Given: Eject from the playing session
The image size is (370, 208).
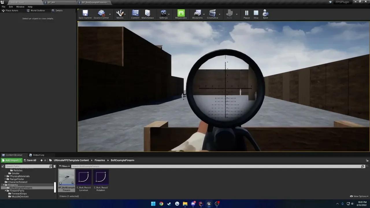Looking at the screenshot, I should [265, 14].
